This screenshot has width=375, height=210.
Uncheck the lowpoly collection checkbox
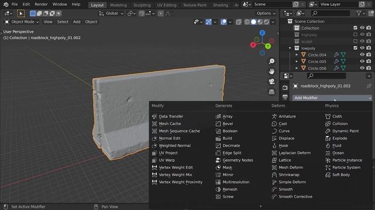pos(355,48)
